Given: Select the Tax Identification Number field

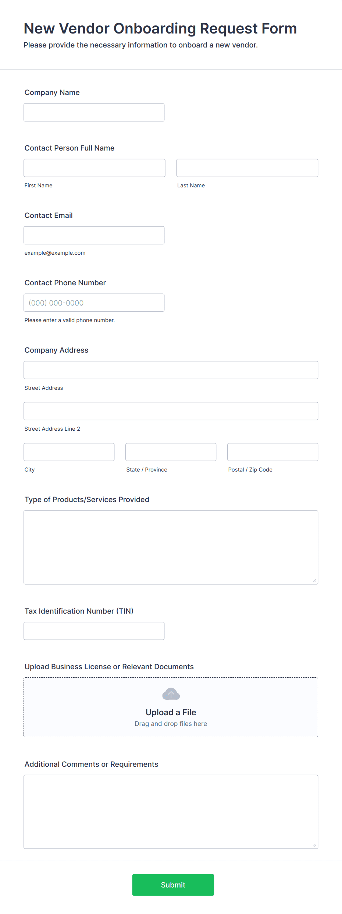Looking at the screenshot, I should [94, 631].
